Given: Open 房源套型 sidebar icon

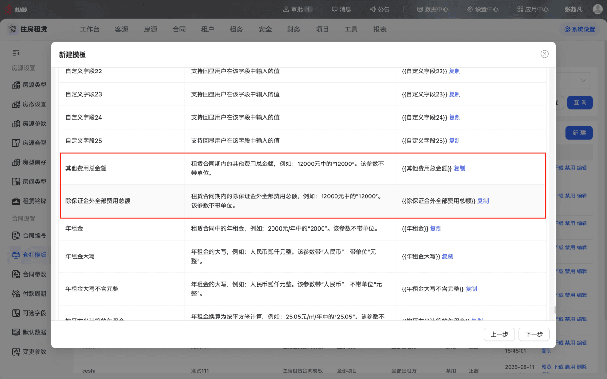Looking at the screenshot, I should tap(16, 143).
